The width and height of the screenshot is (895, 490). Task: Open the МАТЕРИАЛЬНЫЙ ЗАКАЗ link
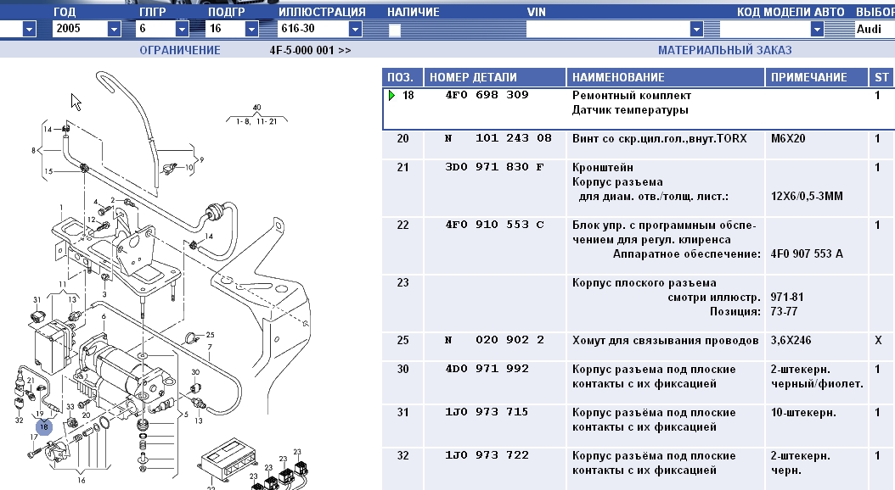(723, 50)
